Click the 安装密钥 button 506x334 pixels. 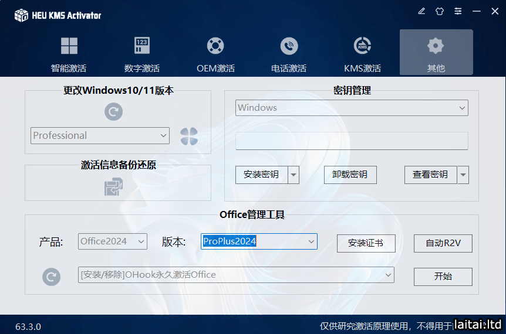(261, 175)
